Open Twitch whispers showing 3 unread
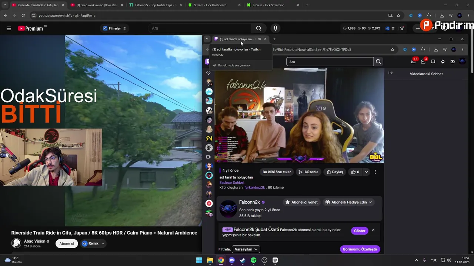The image size is (474, 266). 423,61
